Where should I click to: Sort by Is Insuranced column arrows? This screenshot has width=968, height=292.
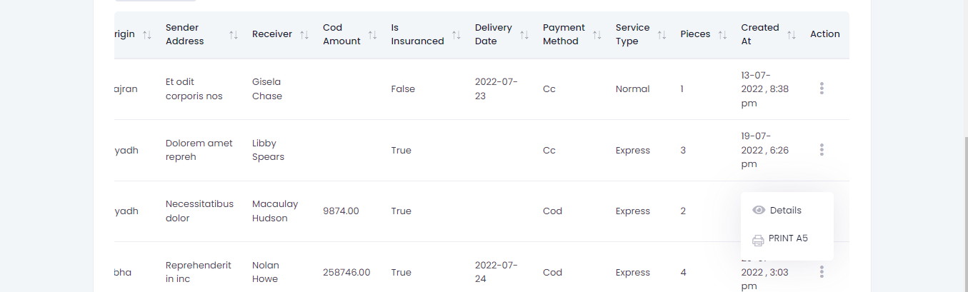point(456,35)
